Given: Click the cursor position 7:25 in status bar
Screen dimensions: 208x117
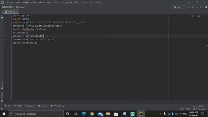Looking at the screenshot, I should [182, 109].
